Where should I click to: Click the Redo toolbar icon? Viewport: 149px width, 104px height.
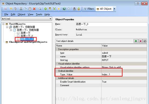[x=15, y=9]
